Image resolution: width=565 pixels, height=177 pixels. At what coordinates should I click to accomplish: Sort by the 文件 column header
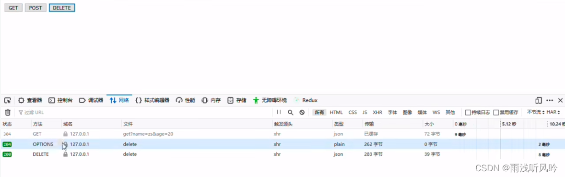pyautogui.click(x=128, y=124)
